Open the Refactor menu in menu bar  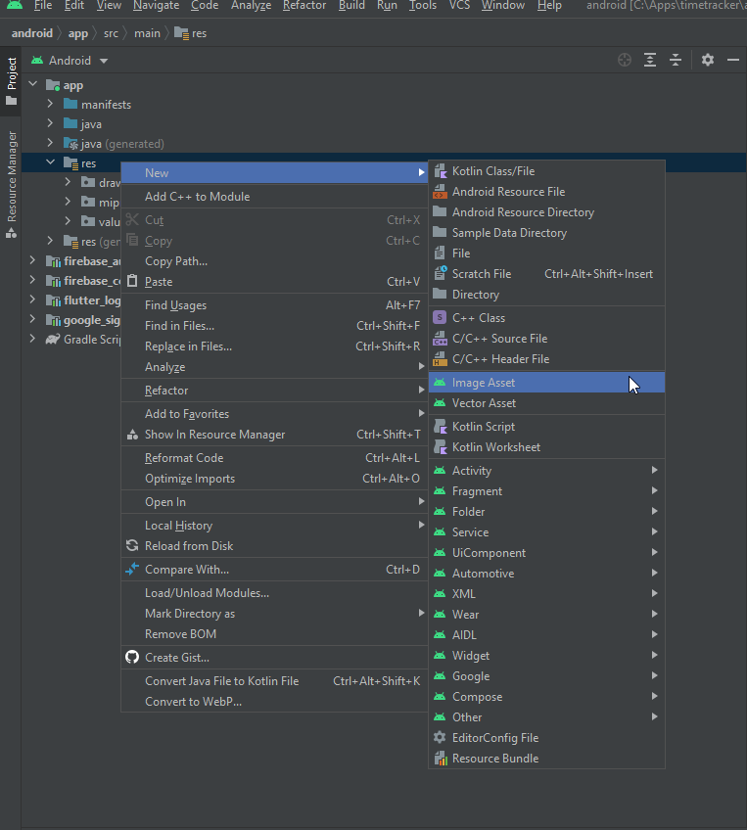coord(303,6)
